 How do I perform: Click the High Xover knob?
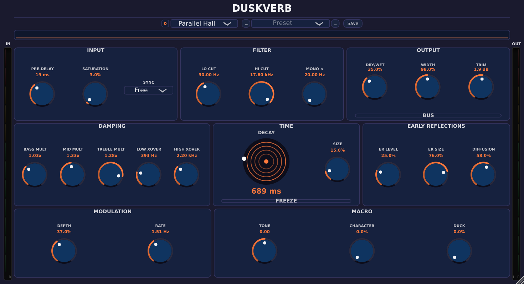click(187, 174)
